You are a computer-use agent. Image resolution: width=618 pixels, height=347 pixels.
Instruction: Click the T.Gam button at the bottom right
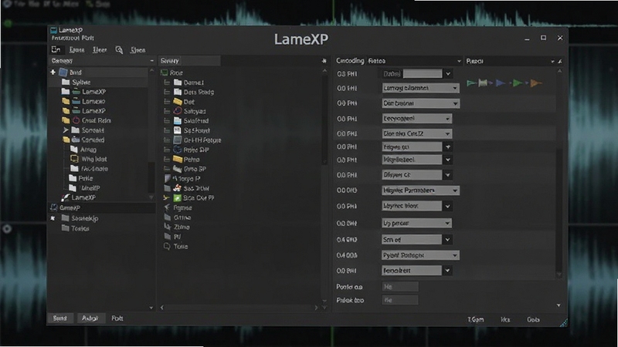click(x=475, y=319)
